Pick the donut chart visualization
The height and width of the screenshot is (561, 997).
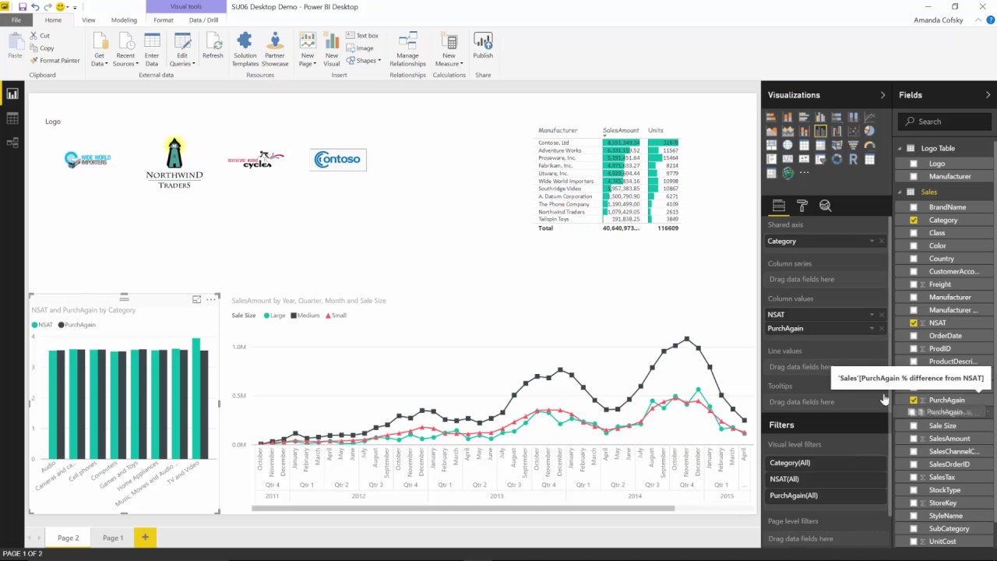click(x=837, y=159)
